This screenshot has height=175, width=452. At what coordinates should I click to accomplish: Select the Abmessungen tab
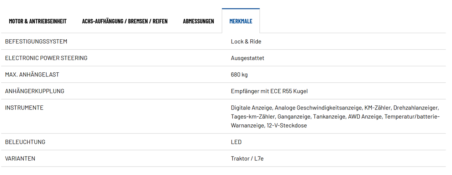coord(198,21)
